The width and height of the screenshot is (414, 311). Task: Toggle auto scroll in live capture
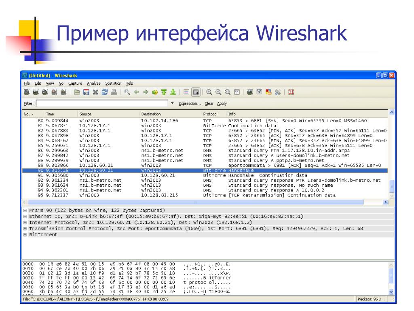[x=196, y=92]
